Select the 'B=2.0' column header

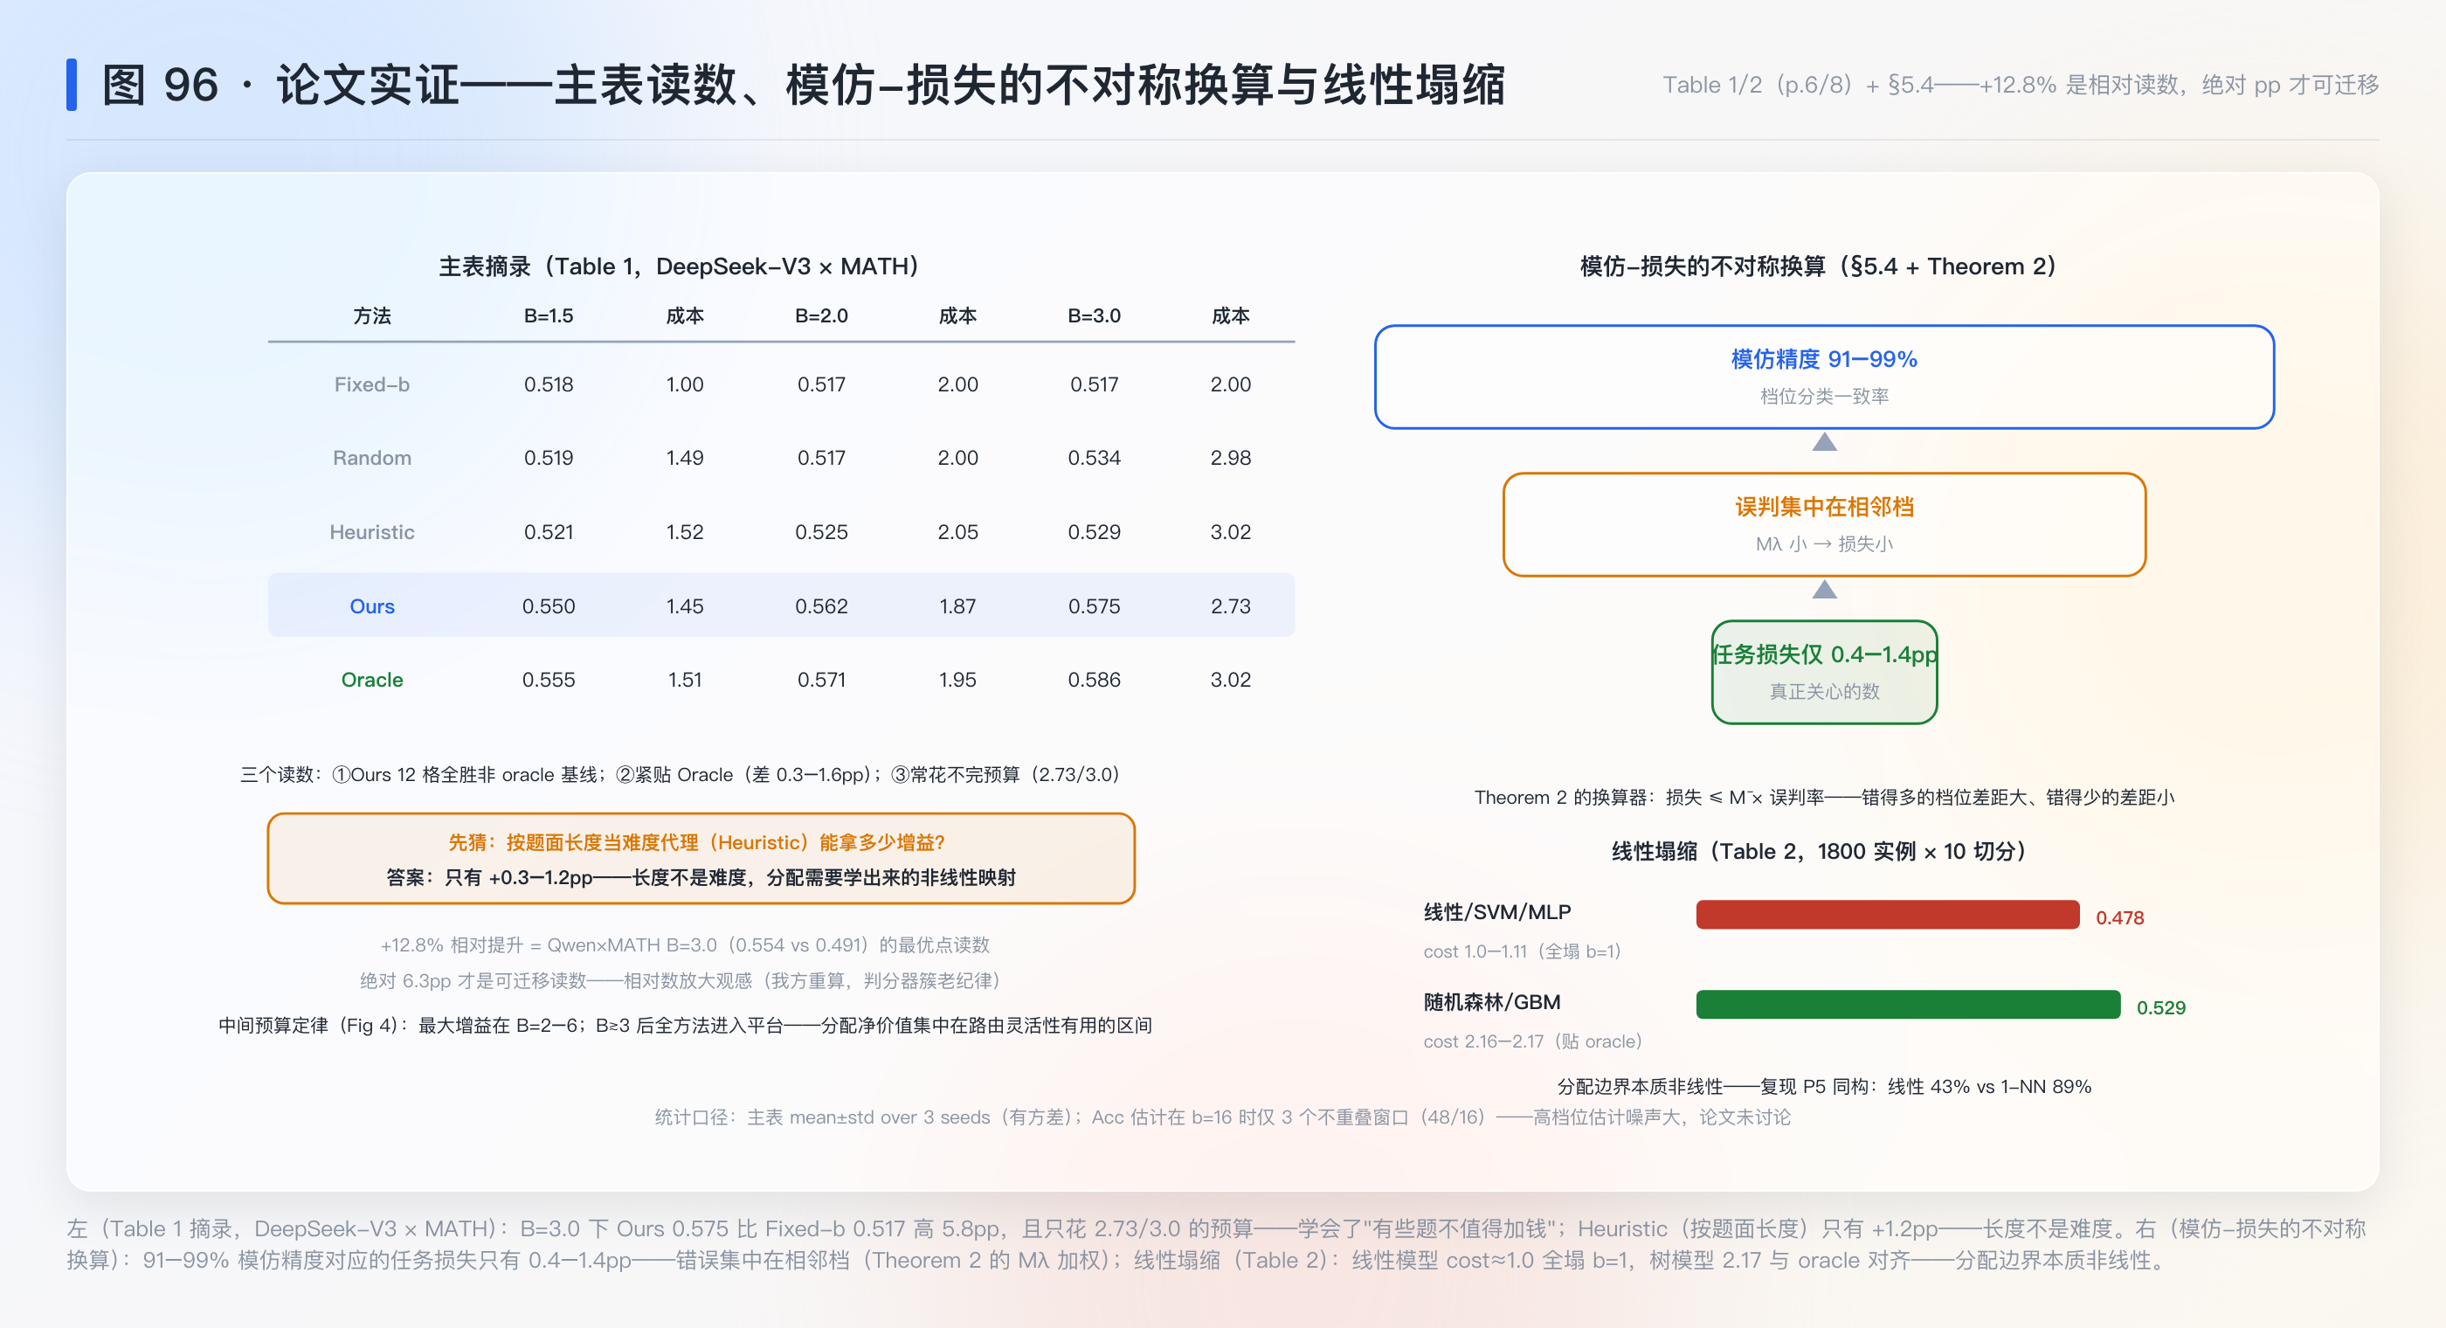coord(821,315)
